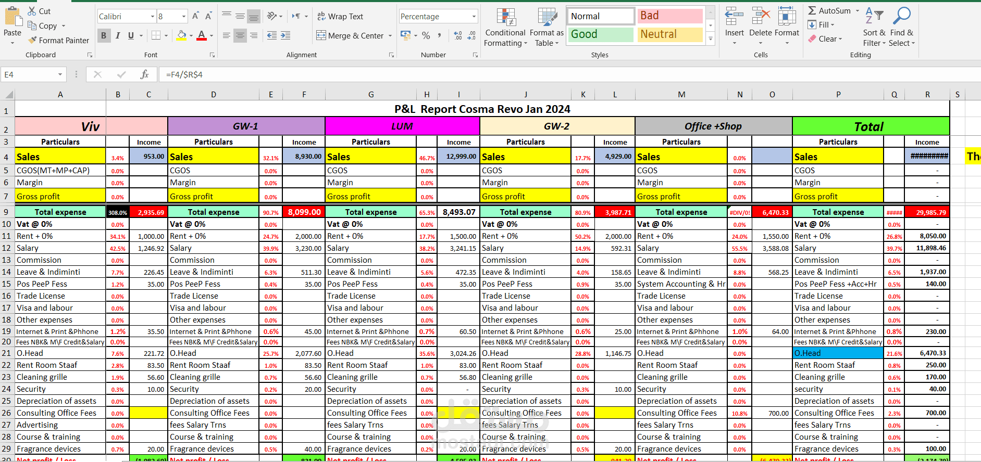
Task: Open Format as Table menu
Action: (547, 27)
